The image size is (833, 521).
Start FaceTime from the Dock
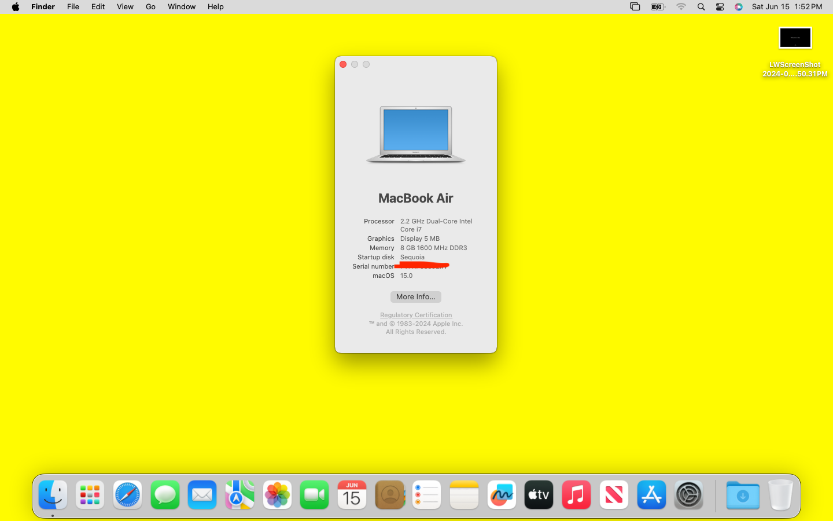315,495
